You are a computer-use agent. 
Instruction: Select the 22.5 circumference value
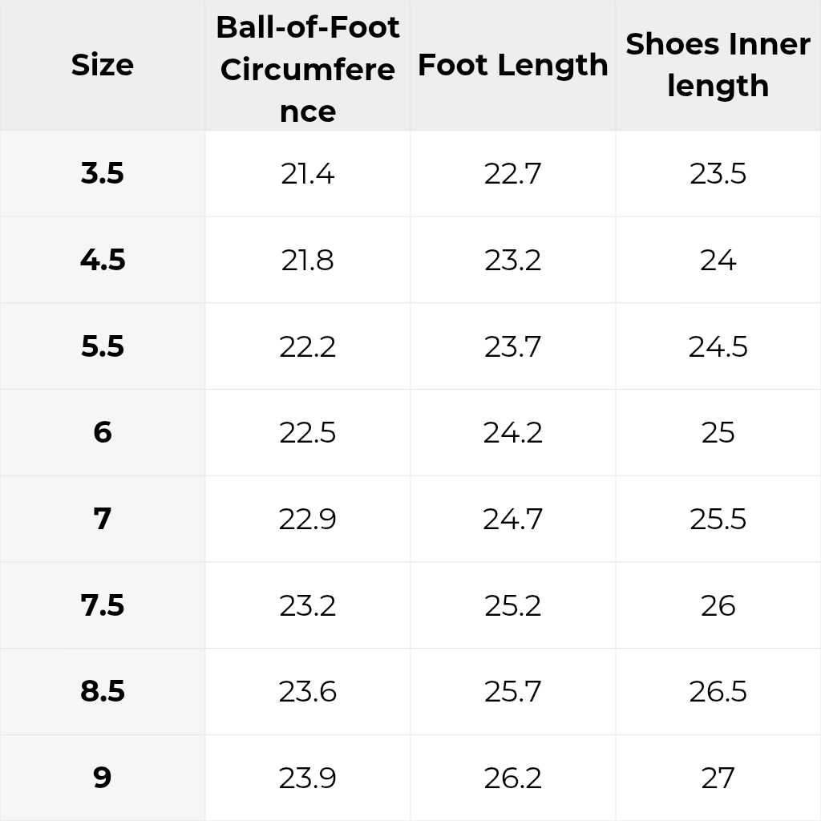point(308,432)
